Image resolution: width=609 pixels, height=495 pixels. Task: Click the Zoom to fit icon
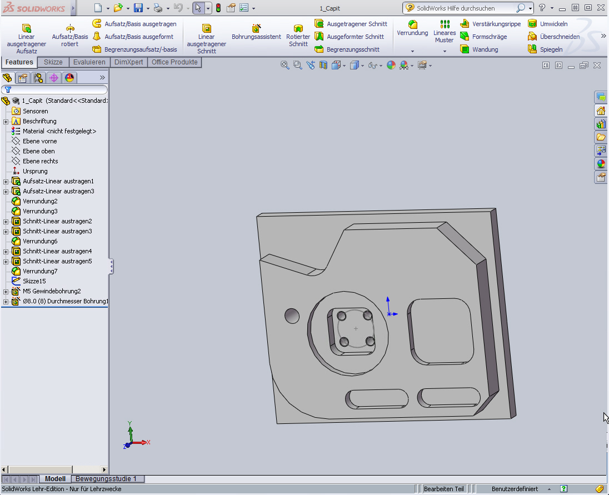284,65
